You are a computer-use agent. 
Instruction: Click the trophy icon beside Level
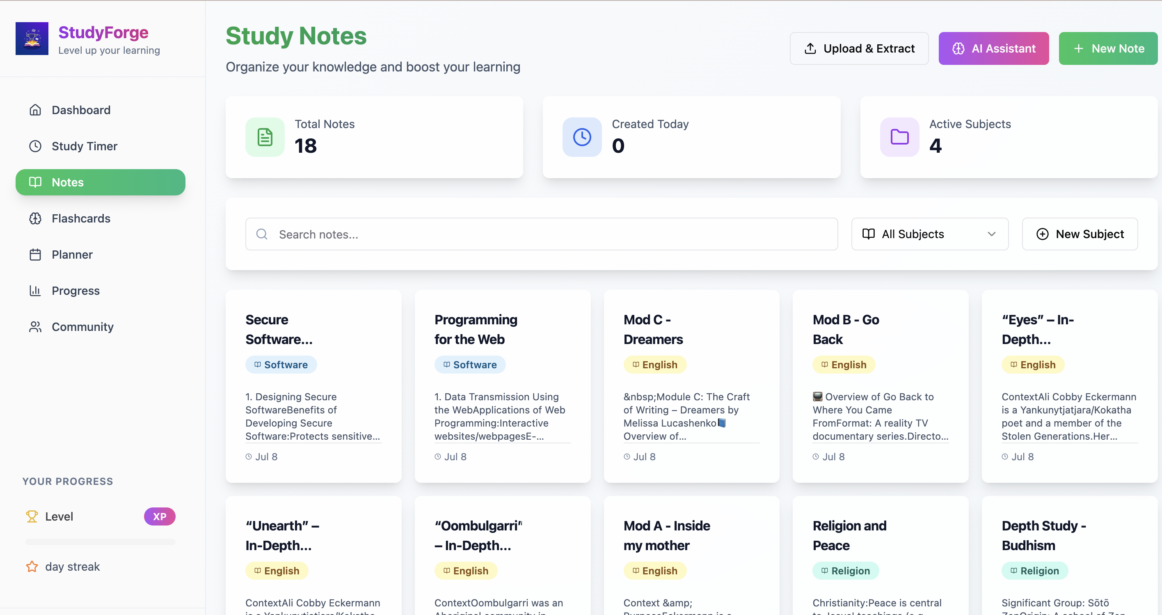[x=32, y=516]
